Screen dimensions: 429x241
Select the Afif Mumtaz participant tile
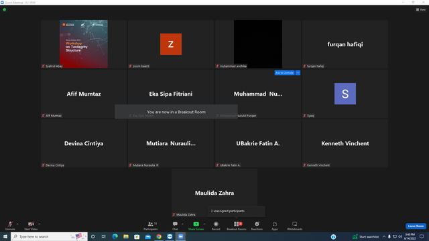point(84,94)
